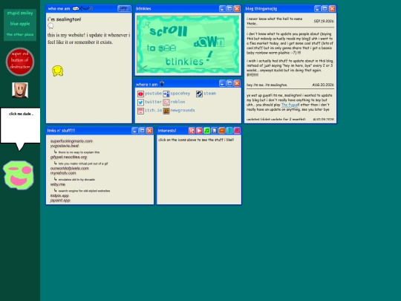This screenshot has width=401, height=301.
Task: Open the spacehey icon in where i am
Action: point(166,94)
